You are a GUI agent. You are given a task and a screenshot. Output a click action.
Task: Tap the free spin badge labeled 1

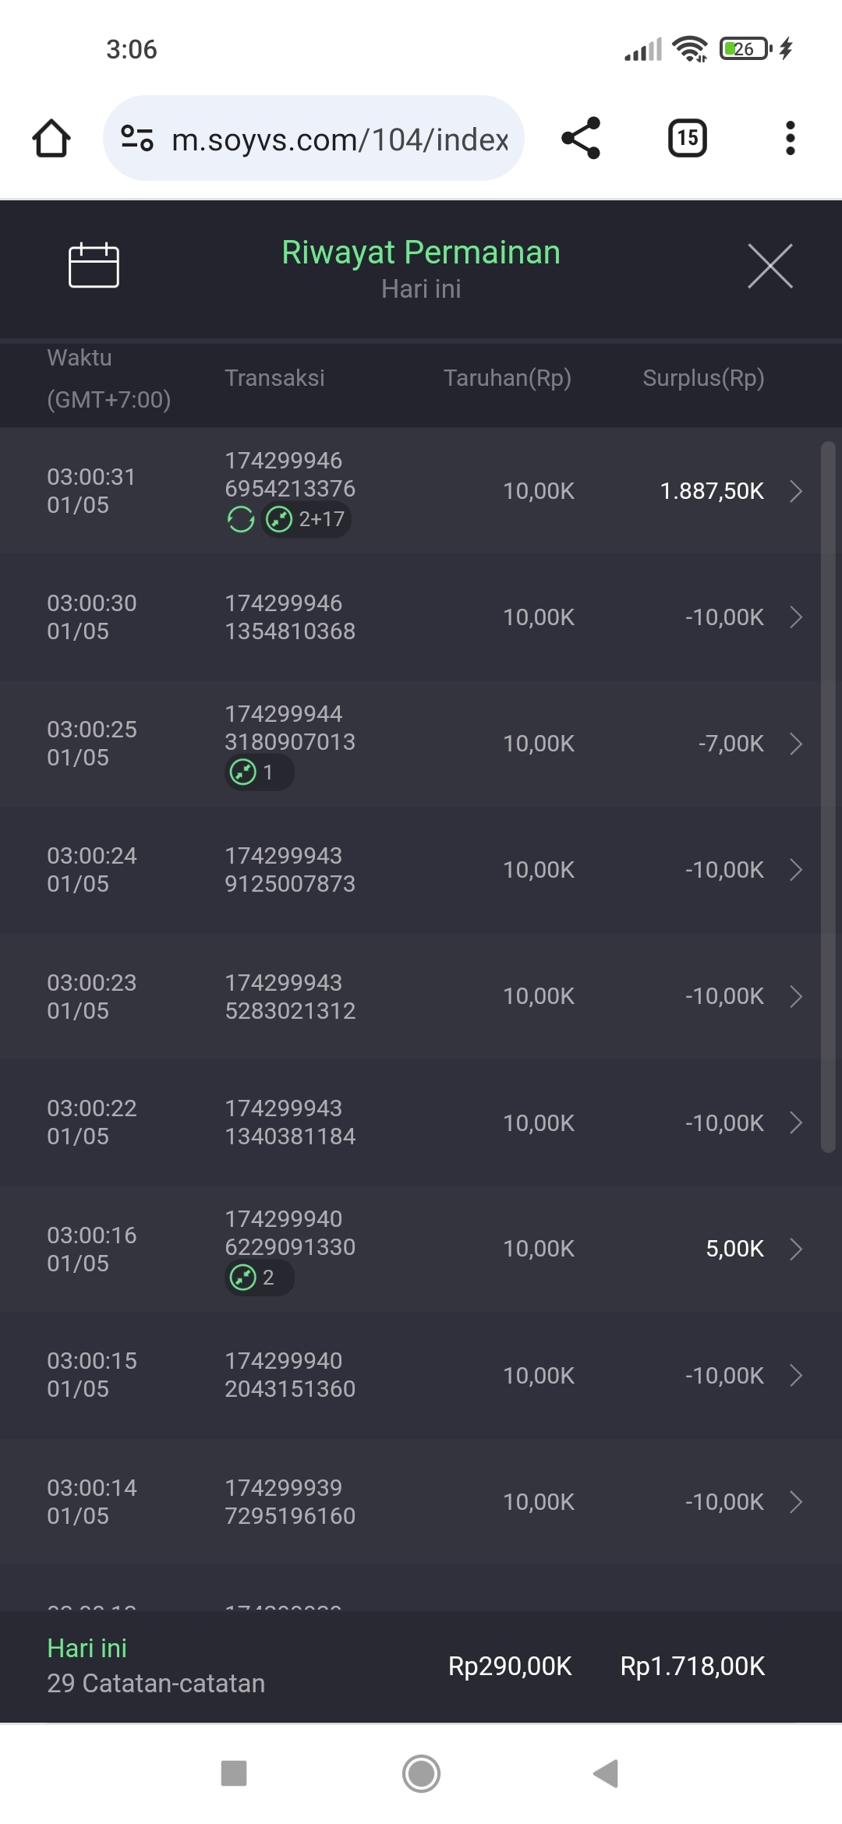pyautogui.click(x=259, y=772)
